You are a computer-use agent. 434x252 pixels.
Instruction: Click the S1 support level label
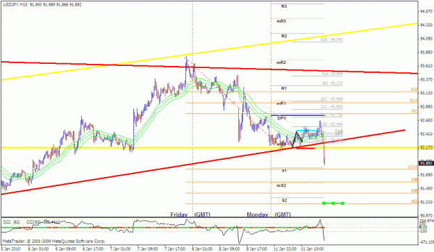(x=284, y=171)
